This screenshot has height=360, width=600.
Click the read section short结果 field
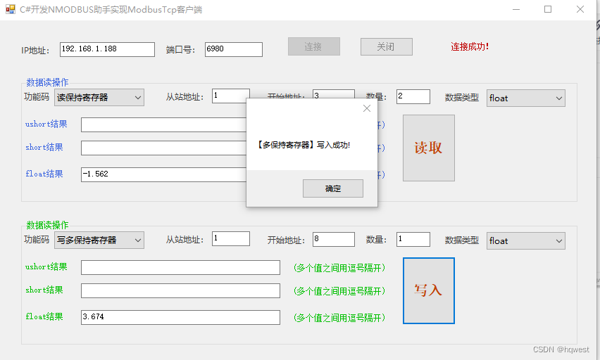(x=163, y=148)
